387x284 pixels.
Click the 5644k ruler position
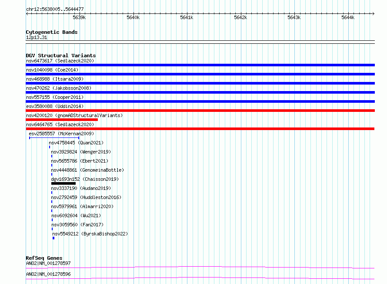tap(348, 17)
